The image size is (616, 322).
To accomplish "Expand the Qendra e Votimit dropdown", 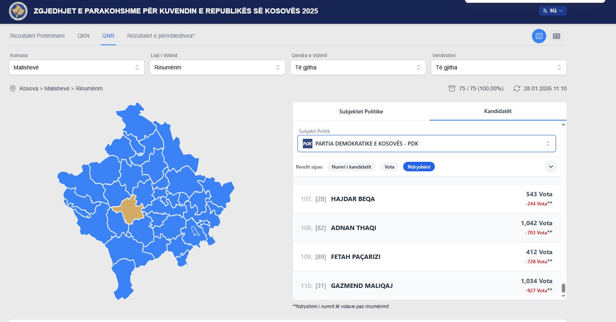I will pyautogui.click(x=358, y=67).
